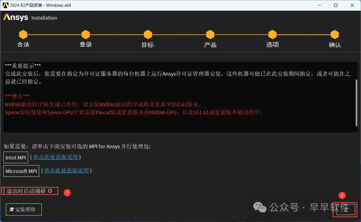The image size is (361, 222).
Task: Click the 2024 R2产品安装 window title text
Action: coord(40,5)
